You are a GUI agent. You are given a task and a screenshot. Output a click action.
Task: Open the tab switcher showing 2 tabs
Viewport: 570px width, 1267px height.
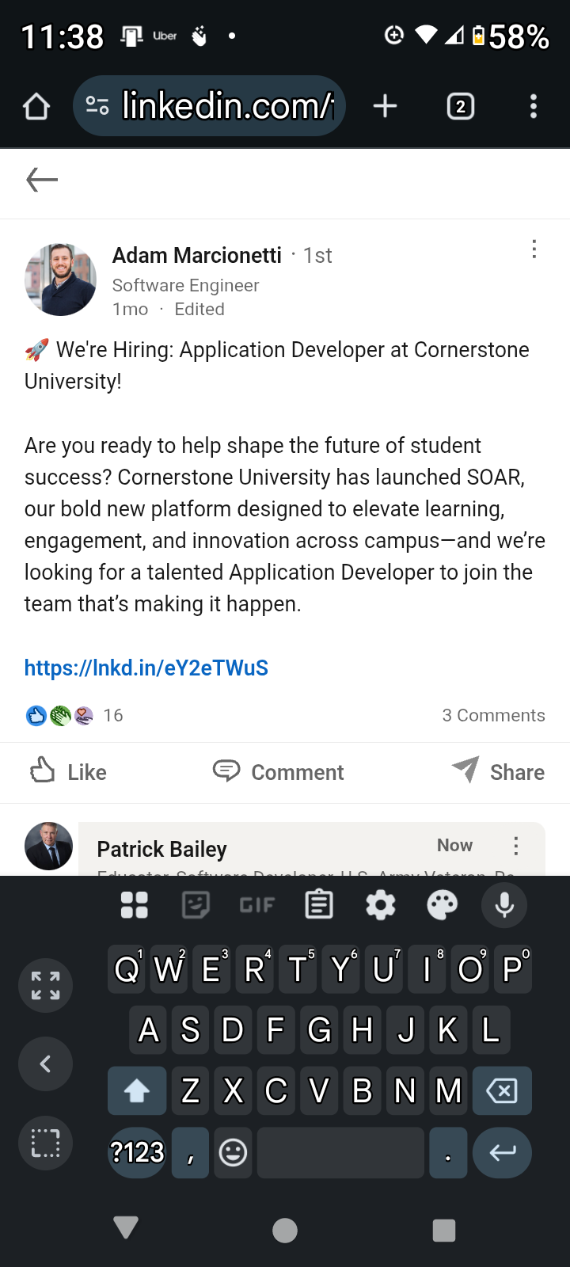click(x=460, y=106)
